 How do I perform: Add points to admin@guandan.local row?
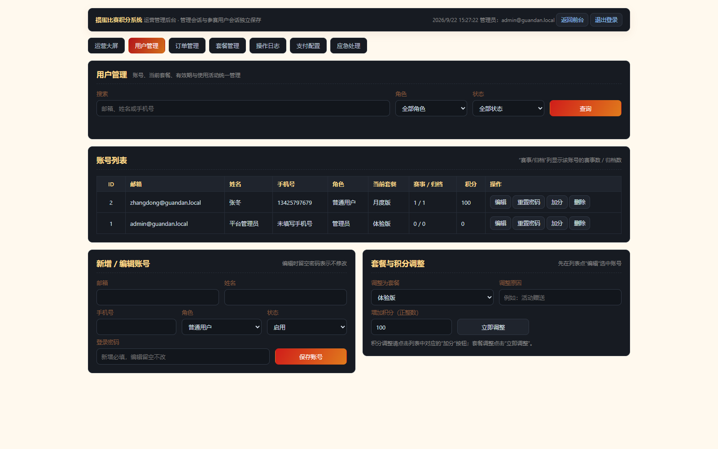[557, 223]
